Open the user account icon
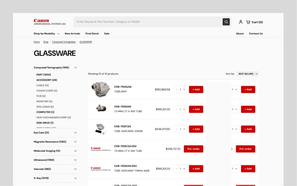The height and width of the screenshot is (186, 297). (241, 22)
